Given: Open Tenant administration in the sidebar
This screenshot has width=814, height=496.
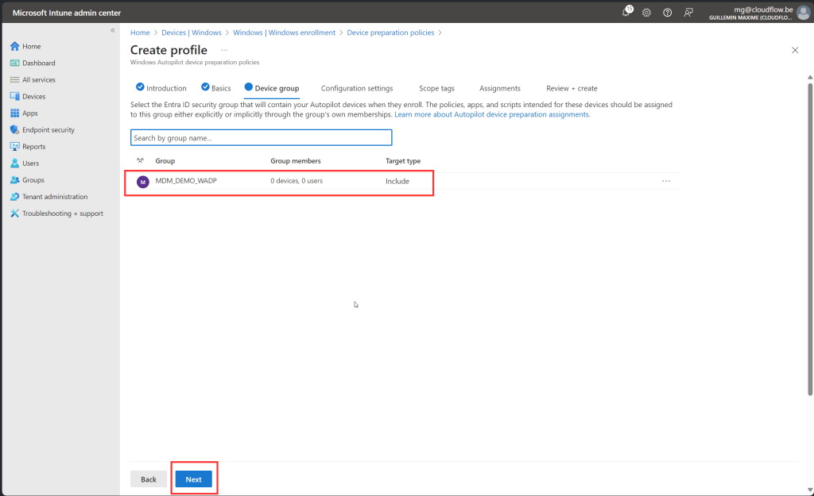Looking at the screenshot, I should tap(55, 197).
